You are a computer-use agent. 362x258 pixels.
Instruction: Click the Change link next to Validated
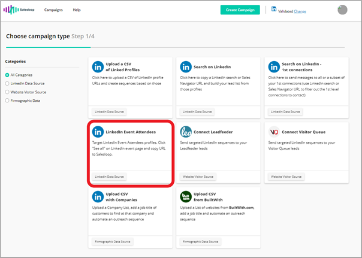tap(300, 11)
